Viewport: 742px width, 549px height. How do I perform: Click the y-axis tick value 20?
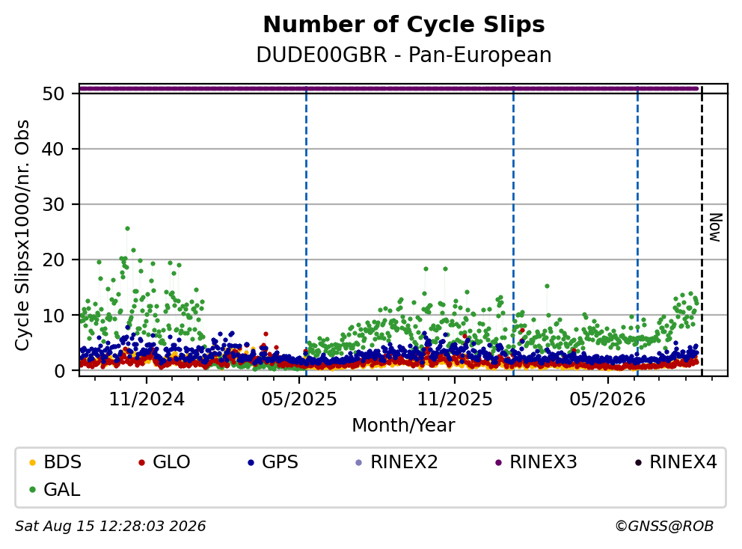point(53,260)
